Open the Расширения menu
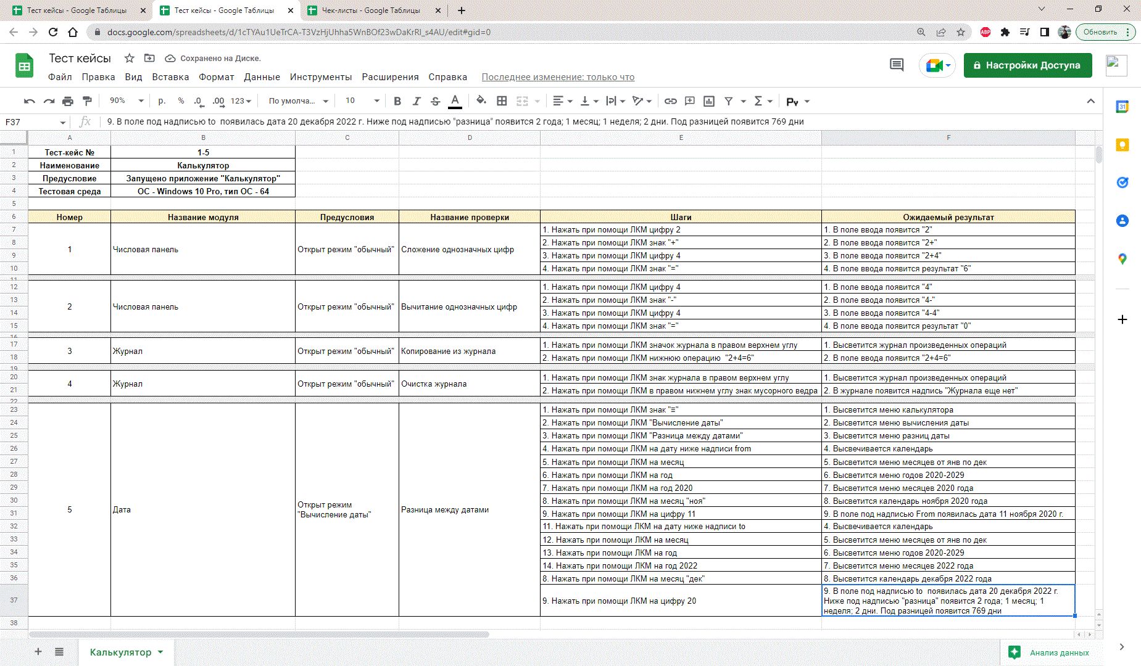This screenshot has height=666, width=1141. pos(390,77)
